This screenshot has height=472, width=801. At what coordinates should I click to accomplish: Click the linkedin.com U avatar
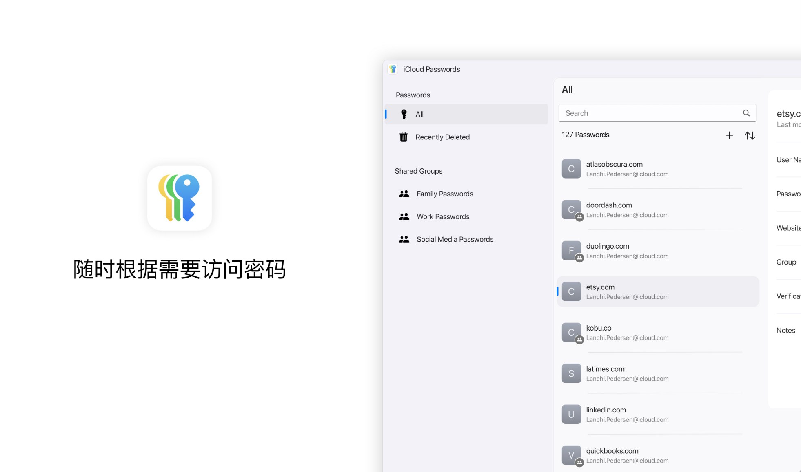tap(571, 414)
